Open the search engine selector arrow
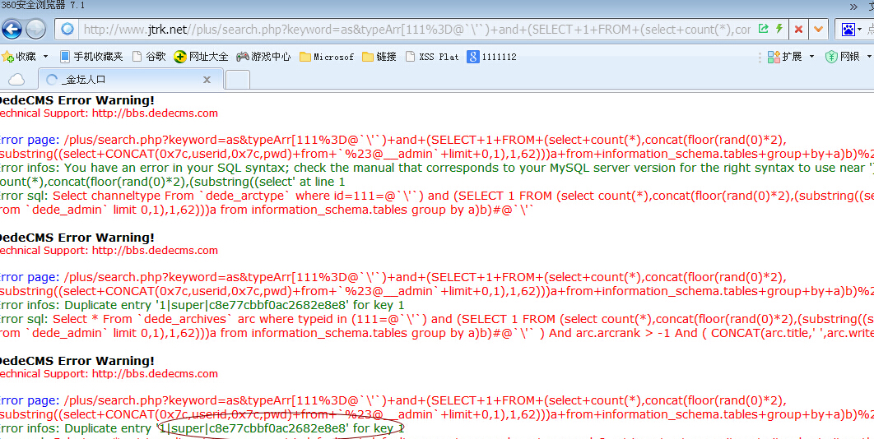874x439 pixels. pyautogui.click(x=859, y=29)
